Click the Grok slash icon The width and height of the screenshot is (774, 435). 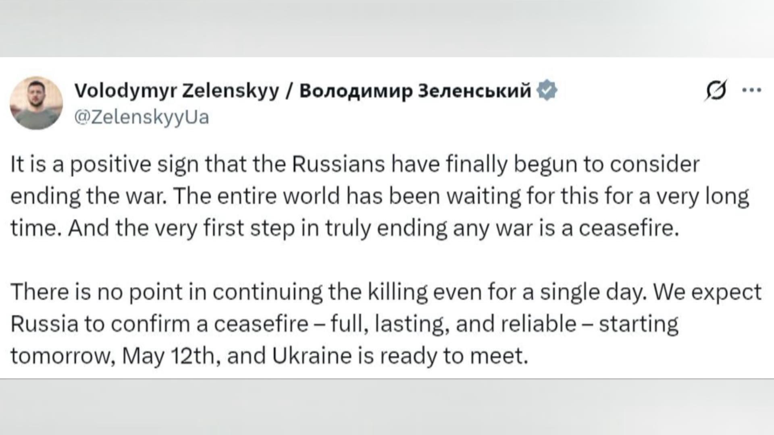[x=716, y=92]
